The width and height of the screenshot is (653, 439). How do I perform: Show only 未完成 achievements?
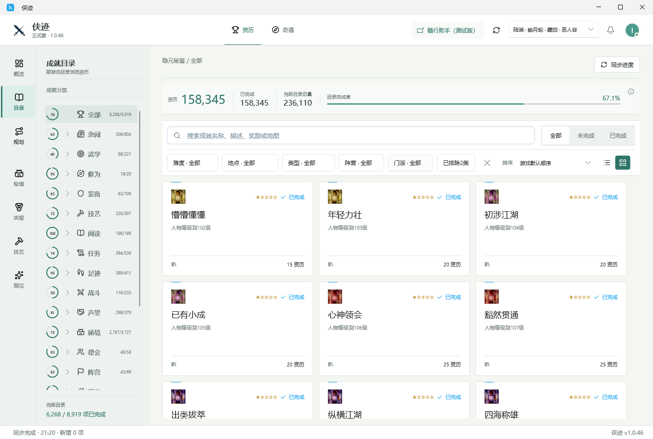[x=586, y=135]
